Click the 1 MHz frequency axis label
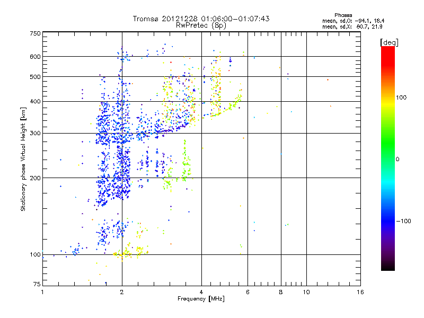The height and width of the screenshot is (318, 424). click(x=42, y=292)
